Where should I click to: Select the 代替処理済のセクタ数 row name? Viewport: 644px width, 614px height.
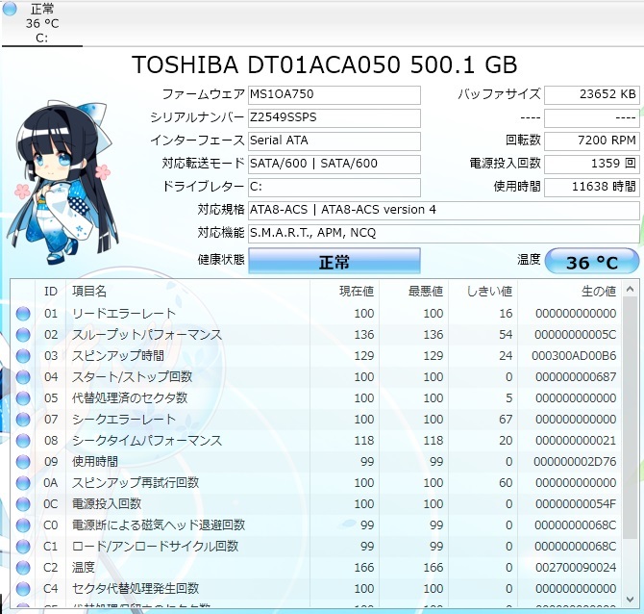130,398
